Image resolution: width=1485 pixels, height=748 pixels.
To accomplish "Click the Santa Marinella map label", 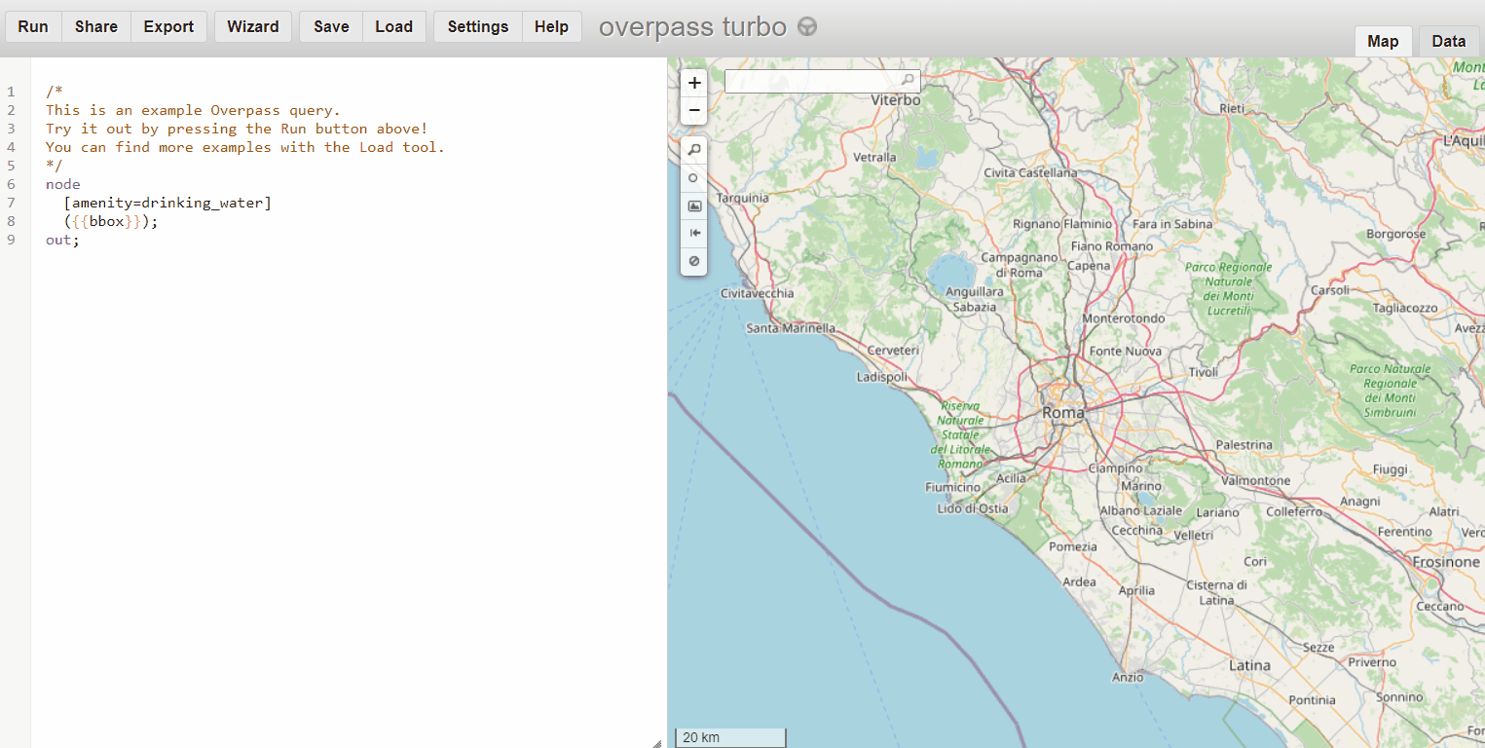I will pyautogui.click(x=791, y=328).
